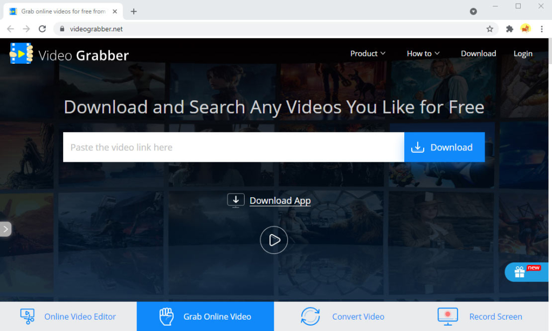The image size is (552, 331).
Task: Switch to Online Video Editor tab
Action: pyautogui.click(x=68, y=316)
